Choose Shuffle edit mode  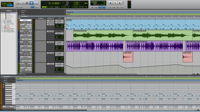(x=5, y=4)
